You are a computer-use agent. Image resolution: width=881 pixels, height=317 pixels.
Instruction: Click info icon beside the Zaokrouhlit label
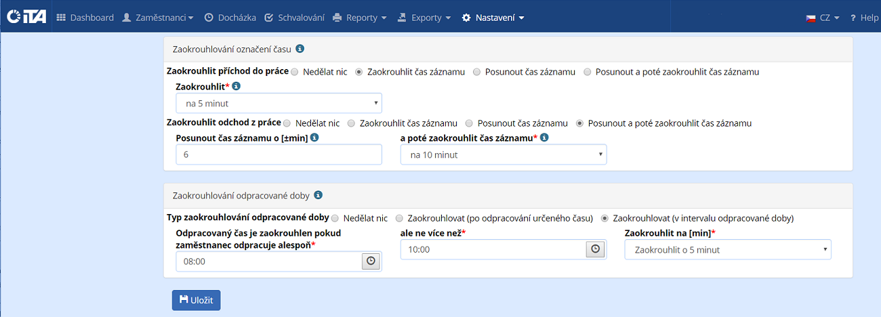(x=237, y=87)
